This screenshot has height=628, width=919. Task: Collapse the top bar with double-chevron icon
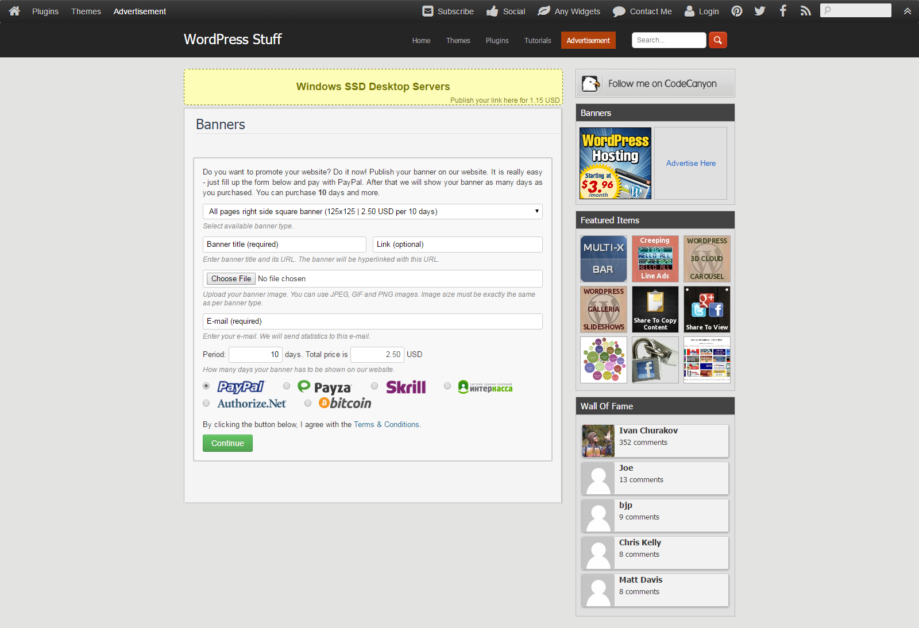(908, 11)
